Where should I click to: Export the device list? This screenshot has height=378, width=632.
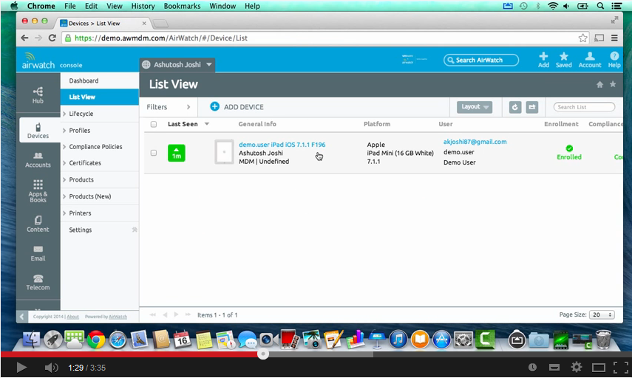click(x=532, y=107)
